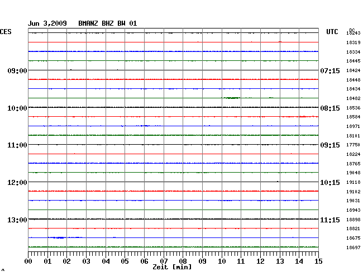
Task: Click the '09:00' local time label
Action: click(x=17, y=70)
